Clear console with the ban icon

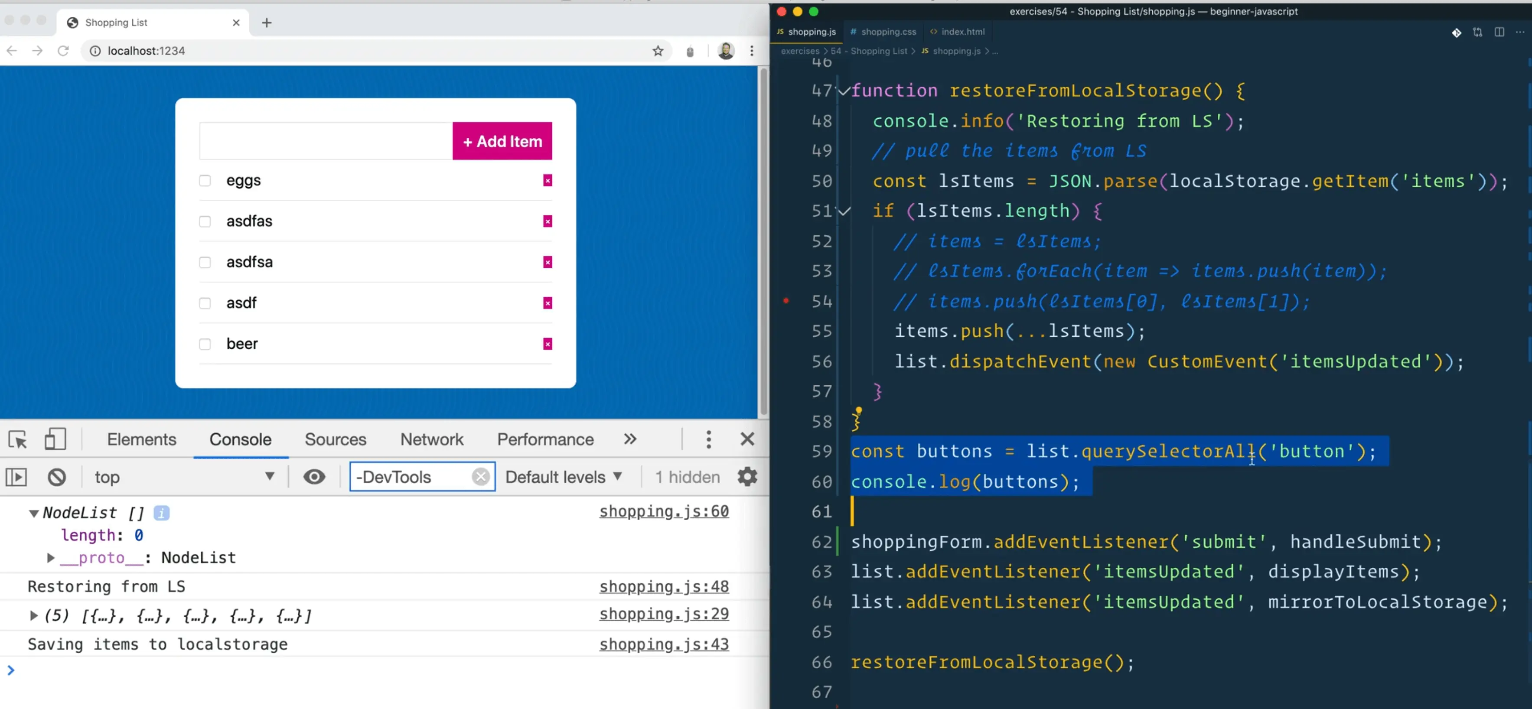(x=57, y=477)
